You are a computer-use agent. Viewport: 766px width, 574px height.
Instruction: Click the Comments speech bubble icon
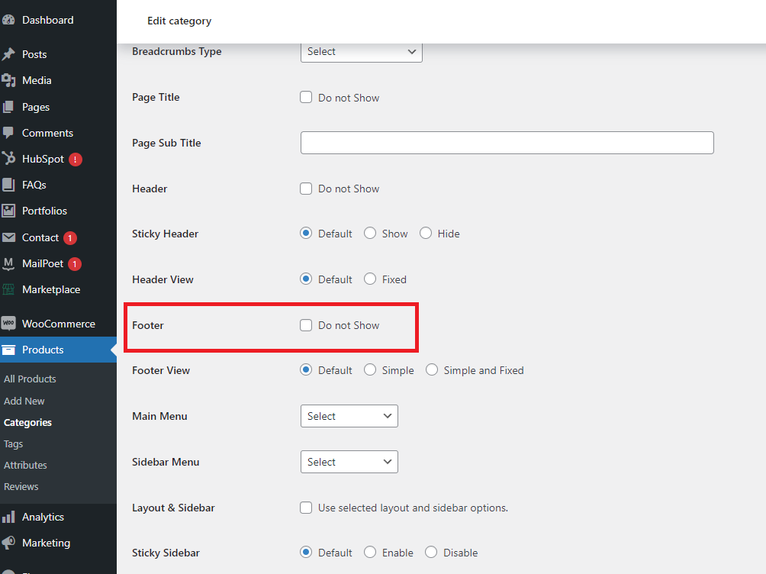(x=8, y=133)
